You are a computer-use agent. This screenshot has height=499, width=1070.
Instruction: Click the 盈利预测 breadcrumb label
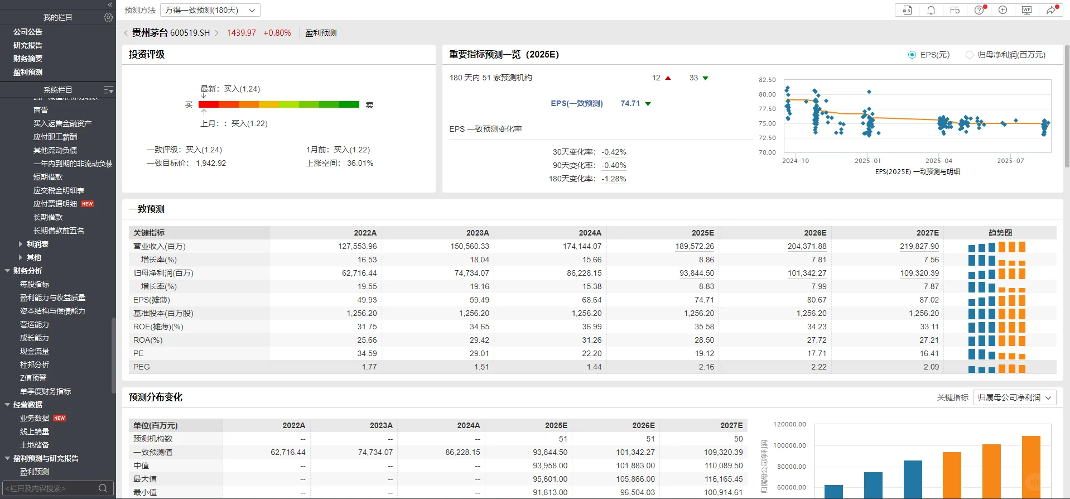(321, 33)
